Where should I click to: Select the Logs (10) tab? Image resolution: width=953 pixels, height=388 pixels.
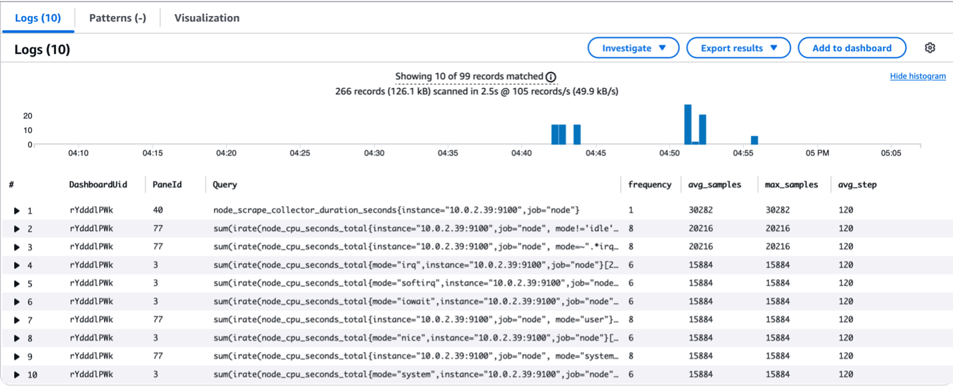38,18
